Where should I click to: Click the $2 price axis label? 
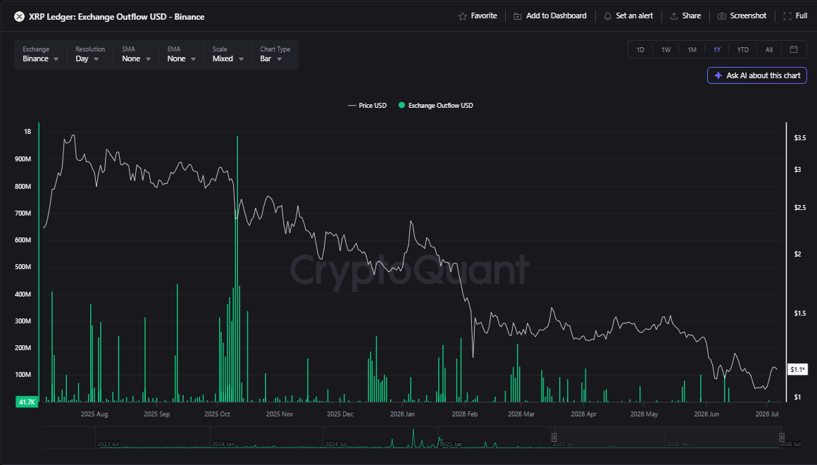(x=797, y=254)
